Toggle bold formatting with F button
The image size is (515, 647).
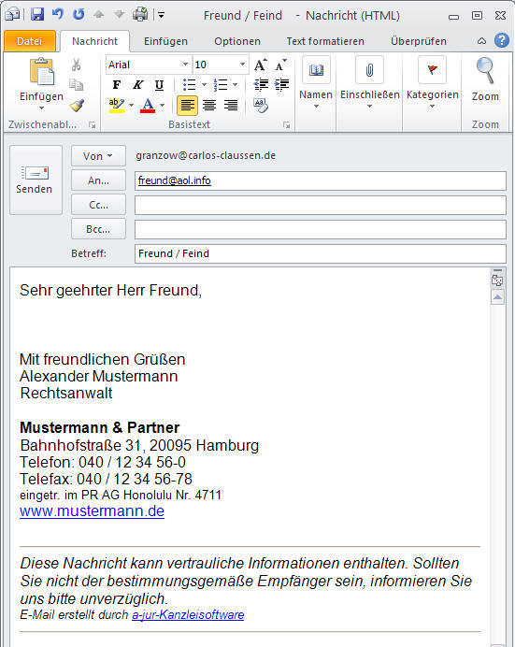pos(117,85)
